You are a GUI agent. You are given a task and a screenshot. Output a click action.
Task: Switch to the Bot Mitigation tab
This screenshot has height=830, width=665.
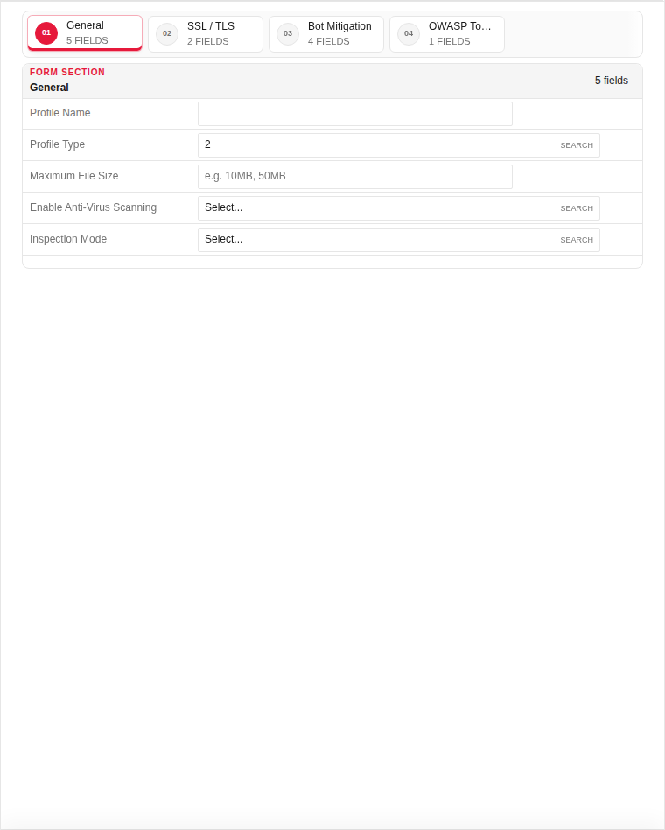click(x=325, y=34)
